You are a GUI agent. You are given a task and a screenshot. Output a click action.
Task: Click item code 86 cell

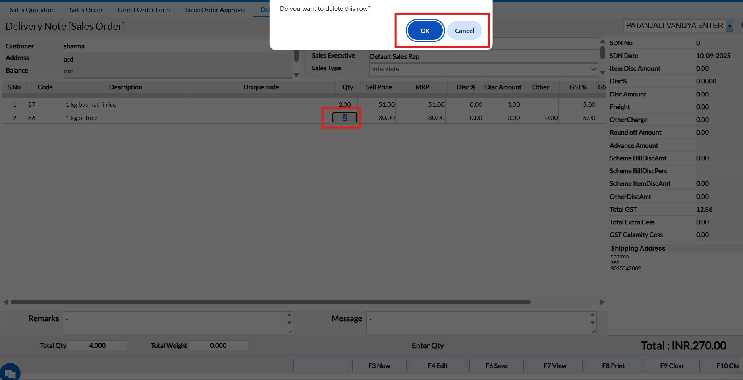(45, 118)
